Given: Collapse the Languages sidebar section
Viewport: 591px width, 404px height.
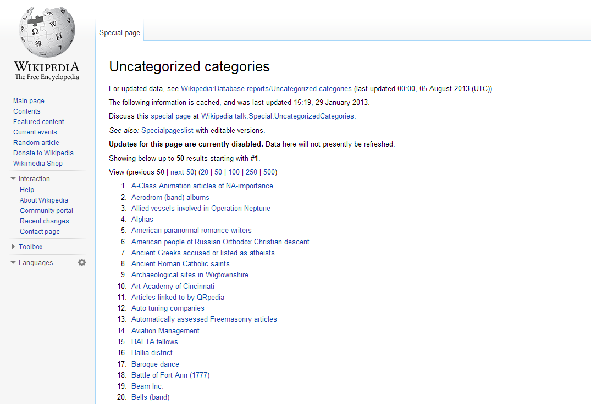Looking at the screenshot, I should click(x=35, y=262).
